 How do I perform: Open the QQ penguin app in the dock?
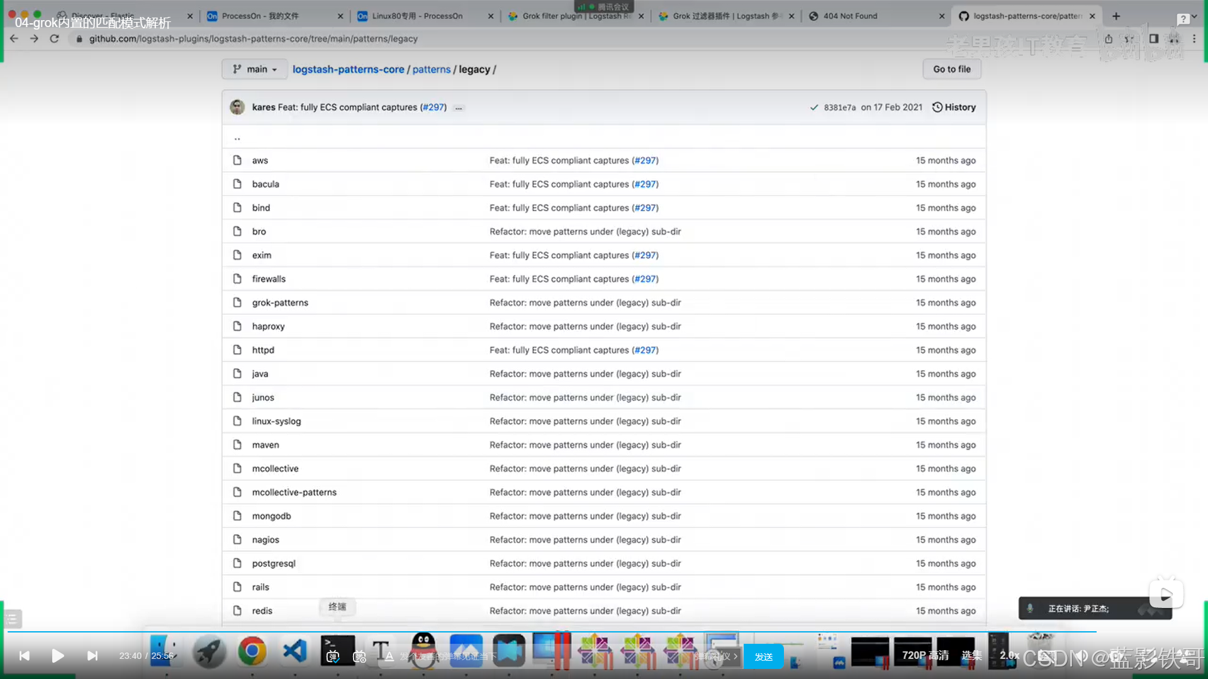coord(423,651)
